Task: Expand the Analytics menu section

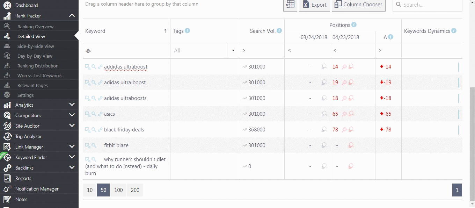Action: (72, 105)
